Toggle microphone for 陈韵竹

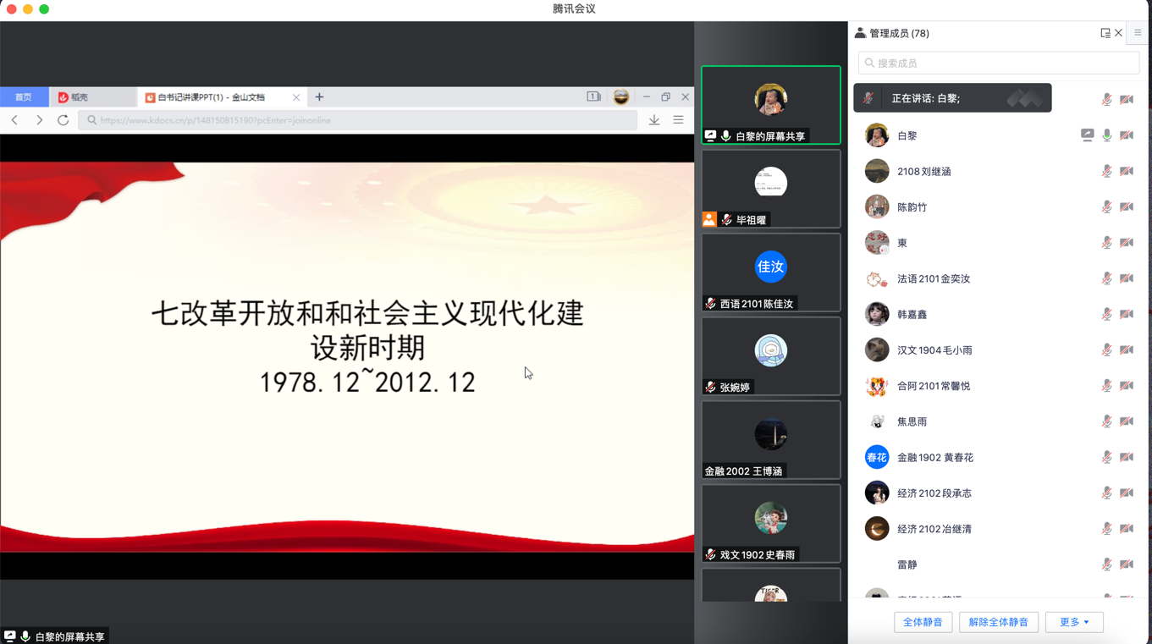click(x=1106, y=207)
